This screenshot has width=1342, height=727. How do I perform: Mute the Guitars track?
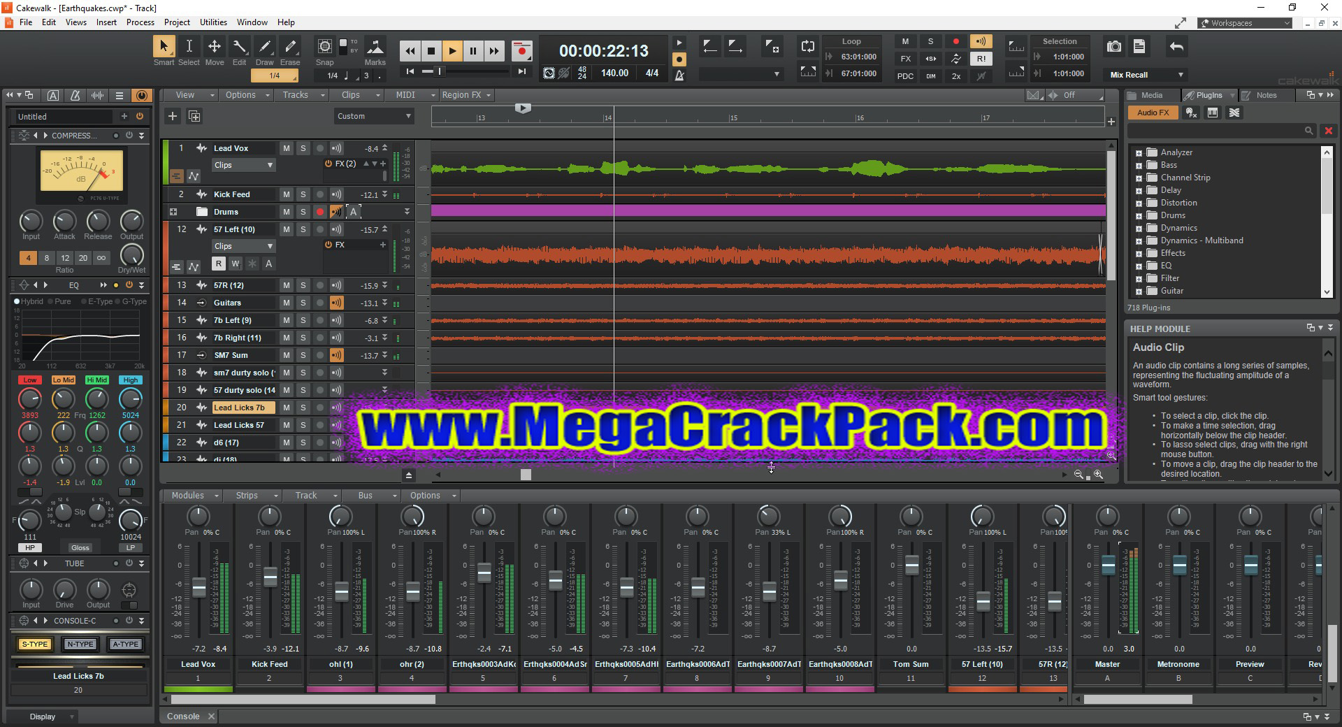tap(286, 303)
